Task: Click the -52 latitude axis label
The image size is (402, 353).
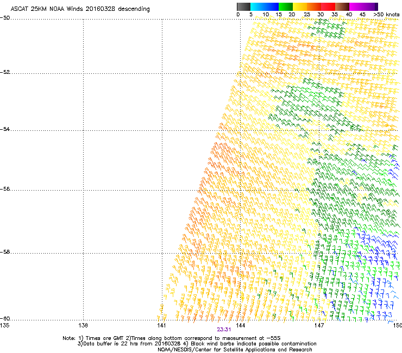Action: (5, 72)
